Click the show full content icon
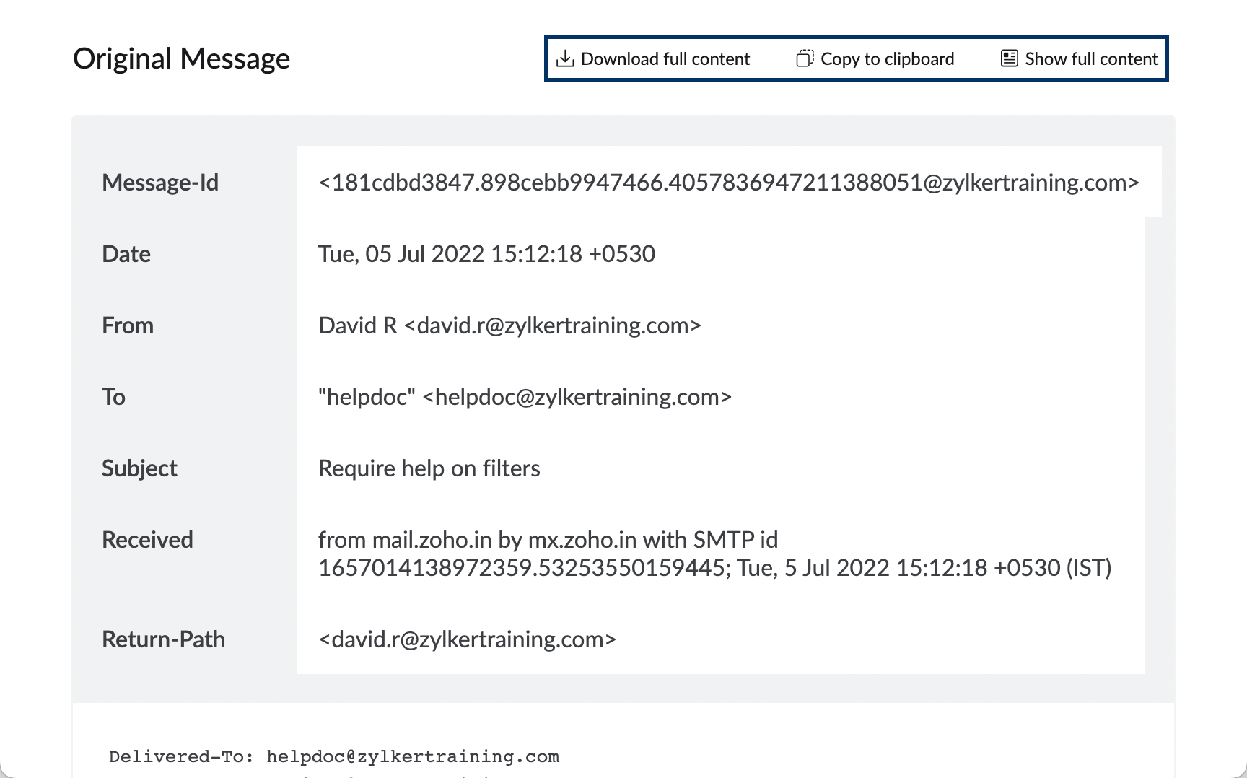Screen dimensions: 1247x778 coord(1010,58)
